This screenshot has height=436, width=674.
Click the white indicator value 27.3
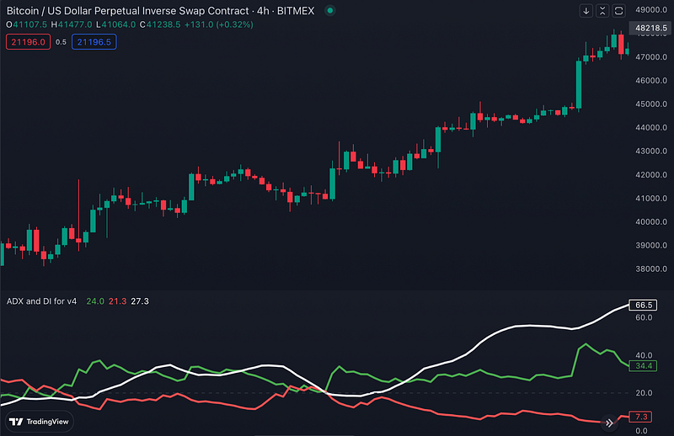coord(140,301)
